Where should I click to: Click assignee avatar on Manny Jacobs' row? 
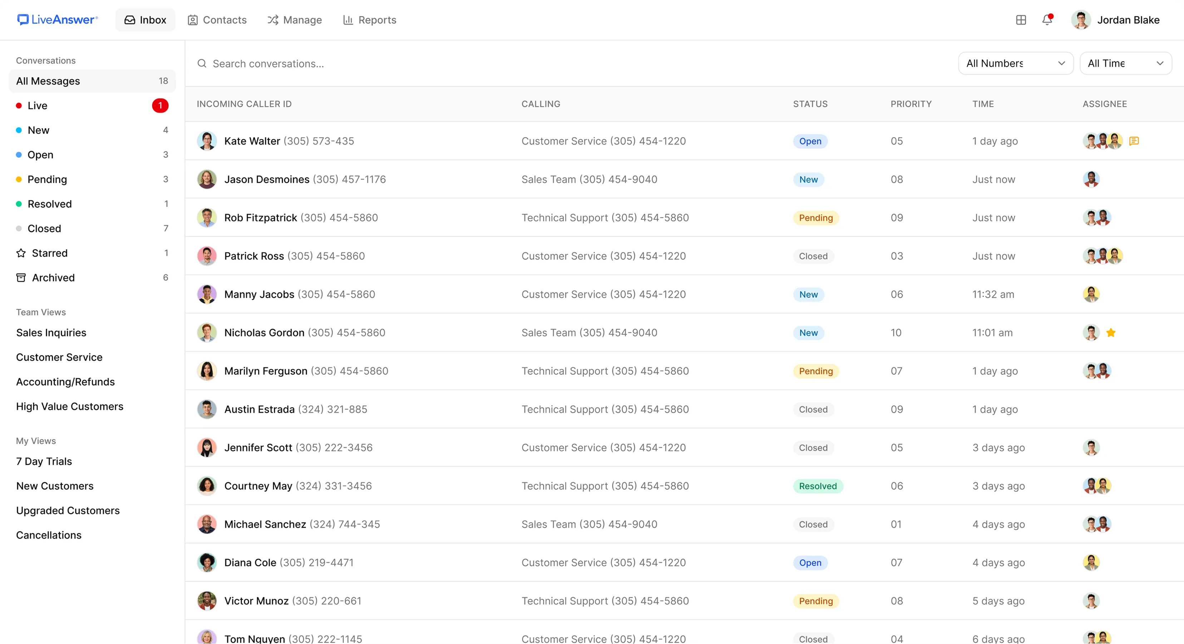[x=1091, y=294]
